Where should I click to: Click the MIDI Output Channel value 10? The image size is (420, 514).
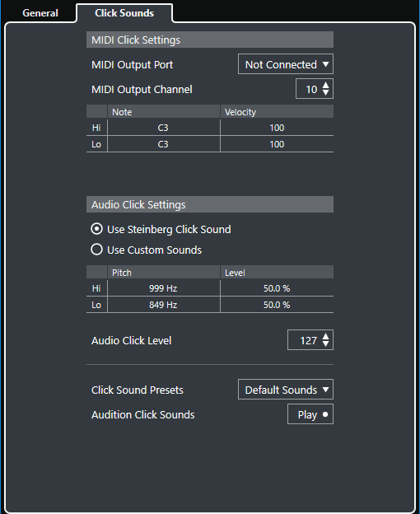click(x=311, y=89)
